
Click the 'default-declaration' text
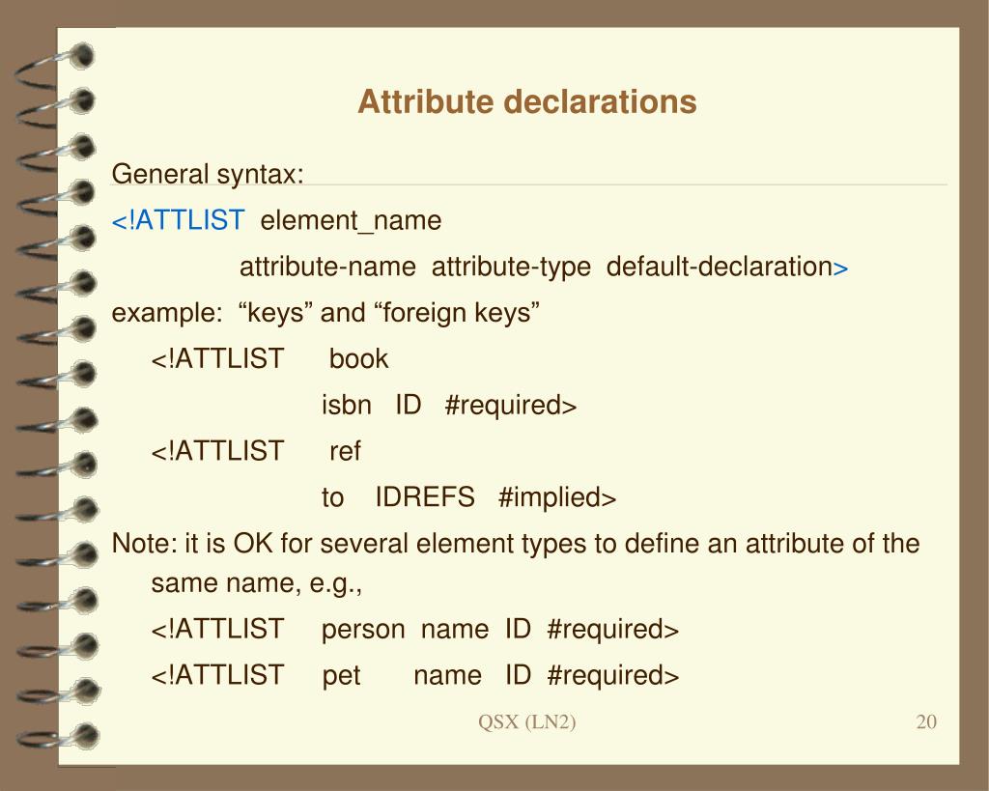719,267
